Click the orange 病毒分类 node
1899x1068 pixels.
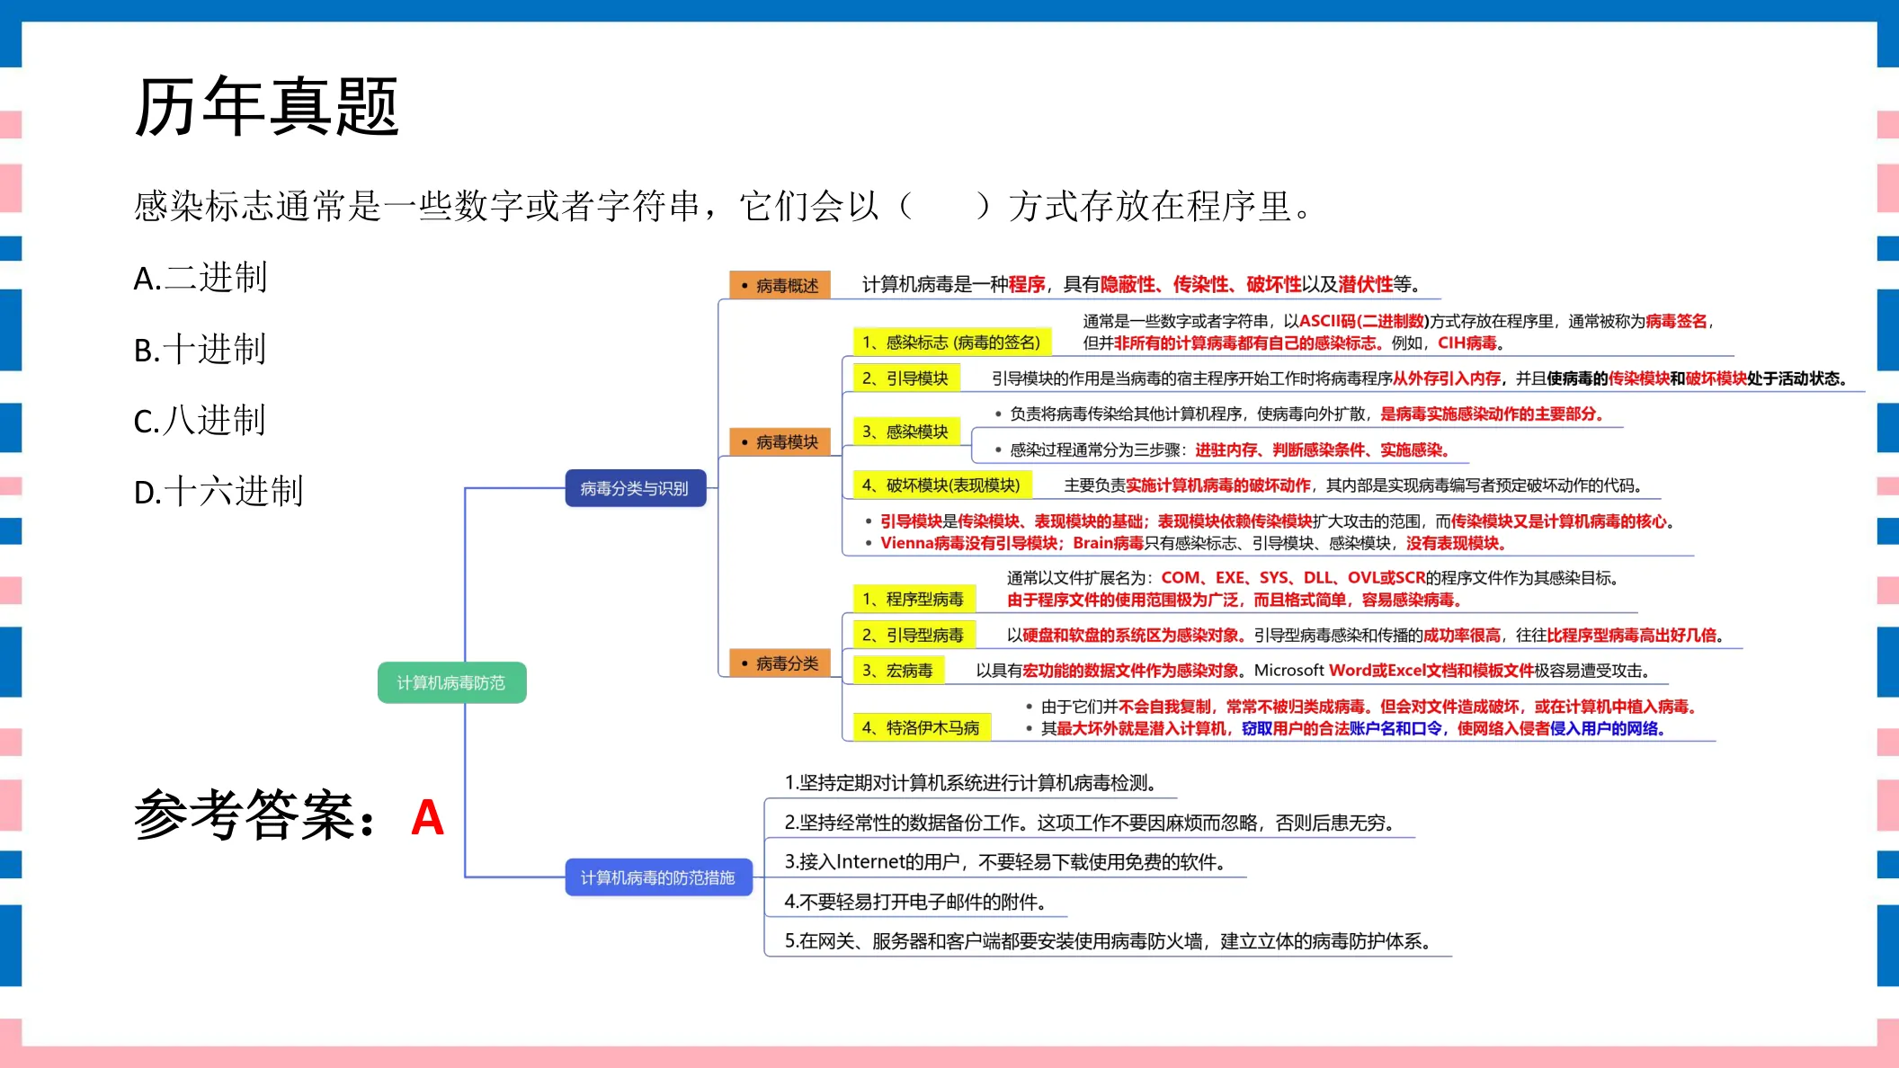[780, 663]
